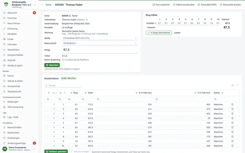Click Foto auswerten in the toolbar

161,5
